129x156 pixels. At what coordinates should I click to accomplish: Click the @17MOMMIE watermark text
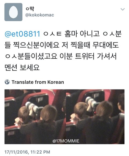click(66, 141)
